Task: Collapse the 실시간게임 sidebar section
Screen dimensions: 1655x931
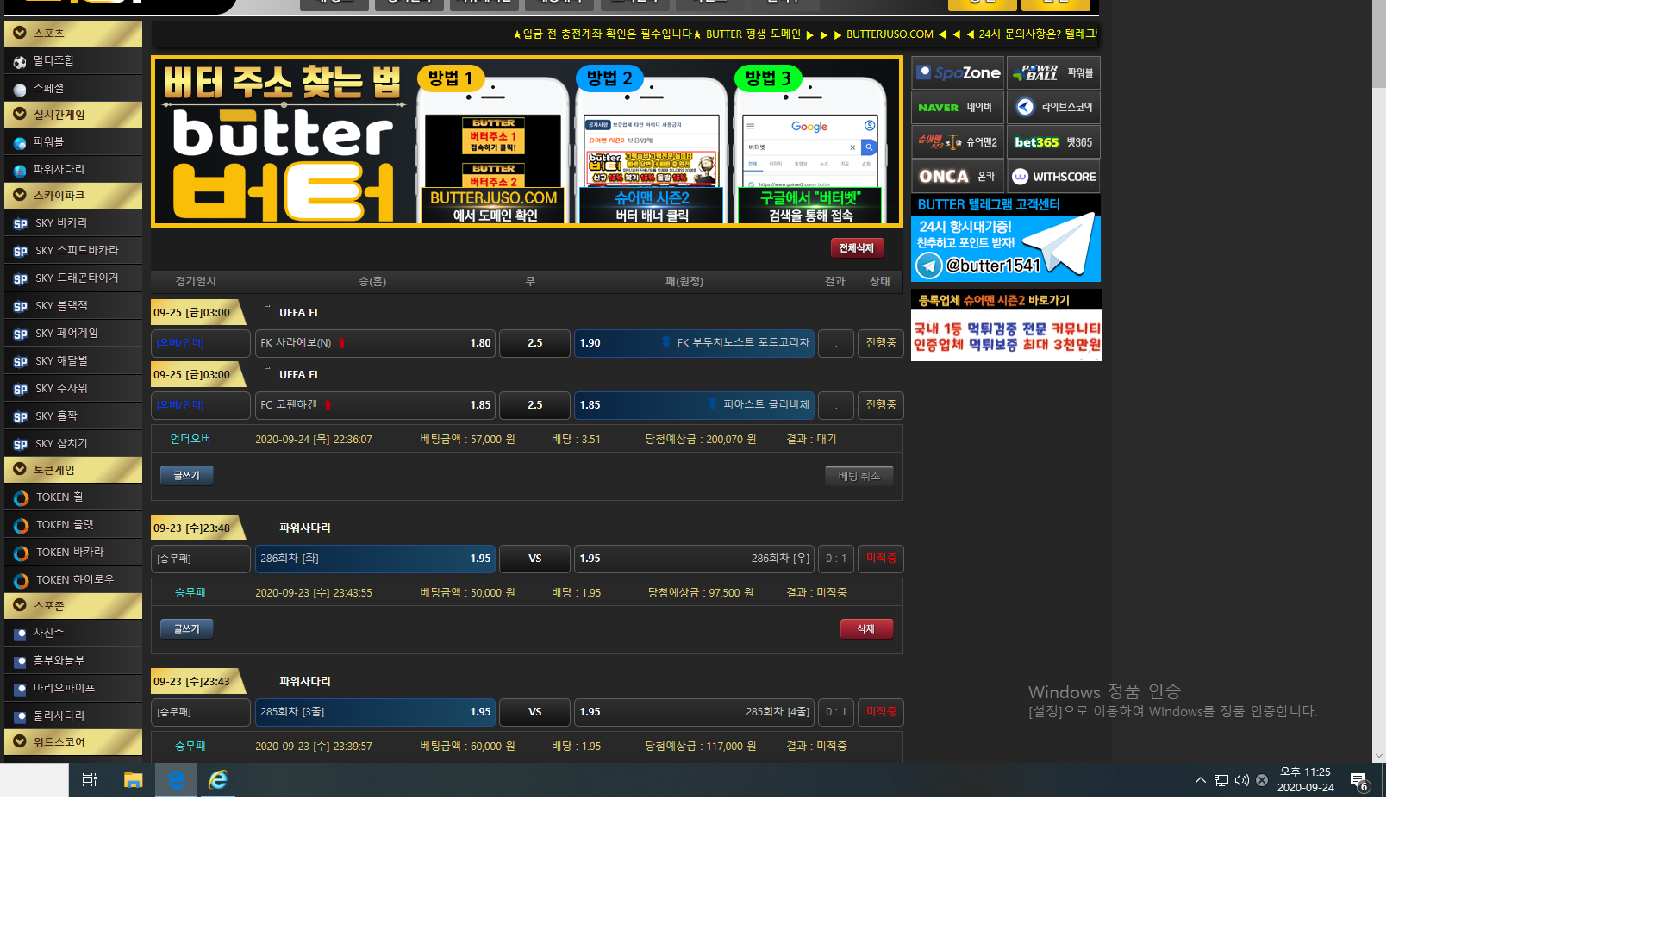Action: [x=20, y=115]
